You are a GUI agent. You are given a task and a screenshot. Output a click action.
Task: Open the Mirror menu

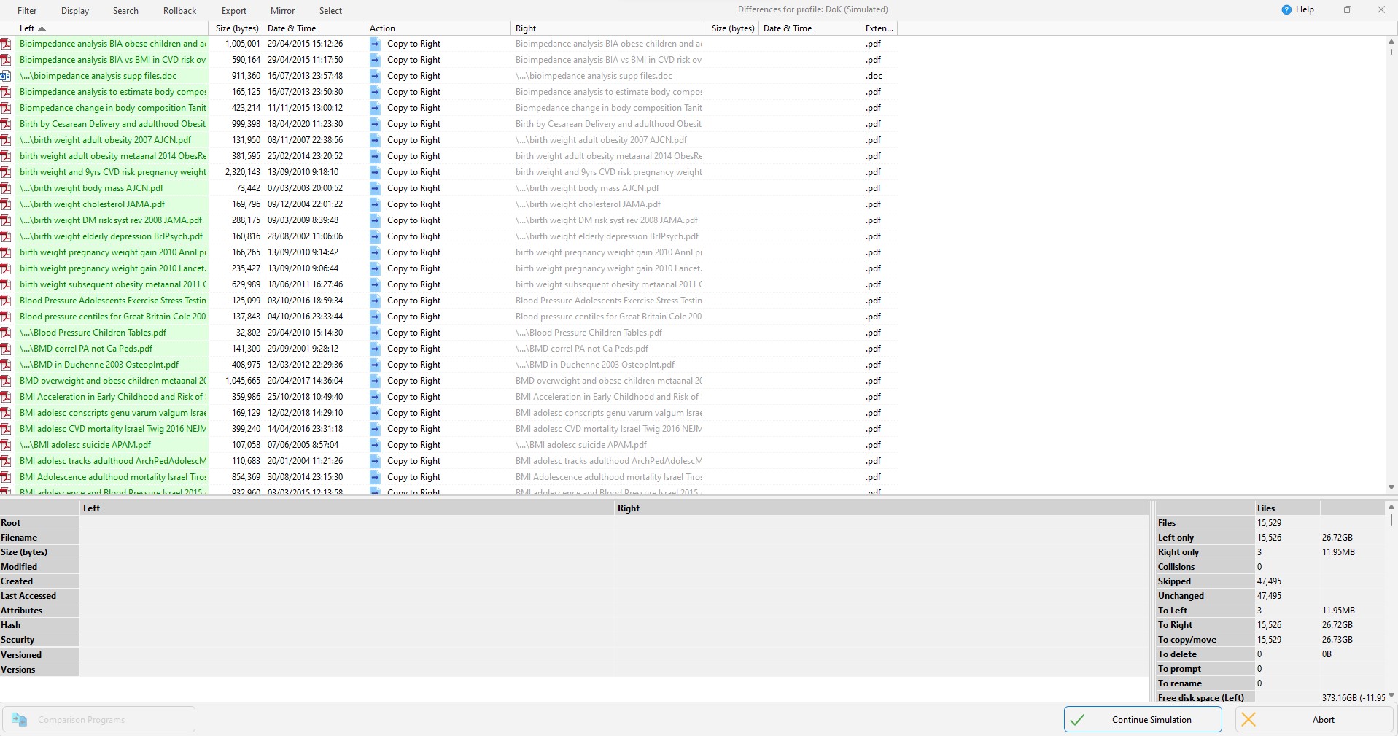pyautogui.click(x=281, y=10)
